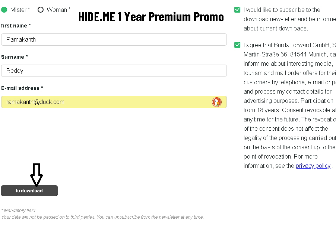Click the 'I would like to subscribe' text
The width and height of the screenshot is (336, 228).
(x=282, y=10)
